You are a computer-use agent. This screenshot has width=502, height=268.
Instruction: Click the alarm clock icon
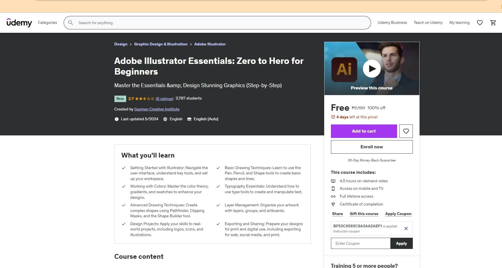click(333, 117)
